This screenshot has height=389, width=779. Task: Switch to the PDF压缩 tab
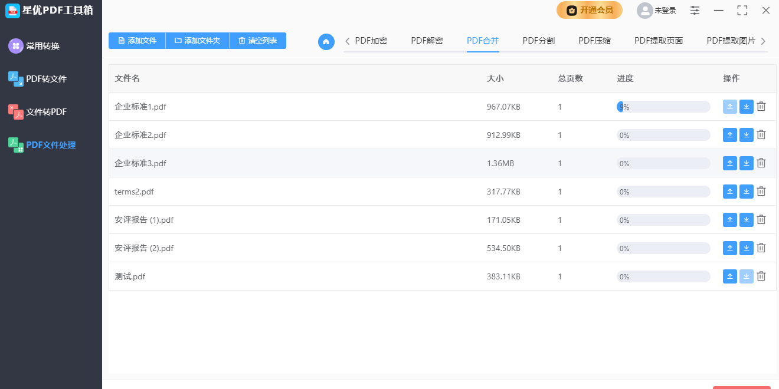(x=594, y=41)
